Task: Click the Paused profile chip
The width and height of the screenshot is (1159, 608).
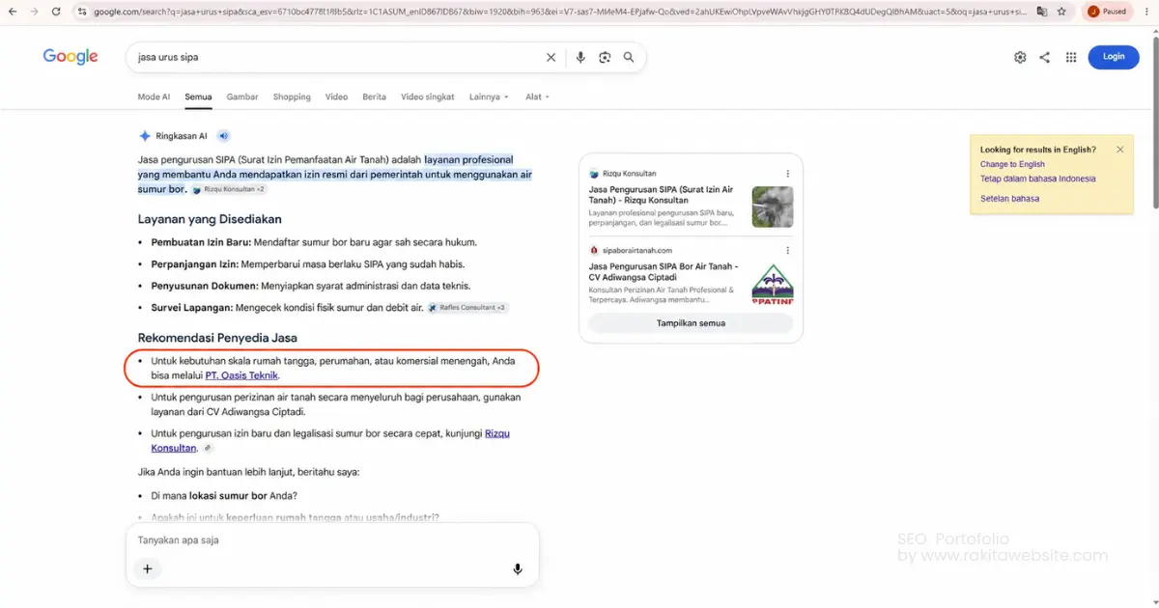Action: point(1107,12)
